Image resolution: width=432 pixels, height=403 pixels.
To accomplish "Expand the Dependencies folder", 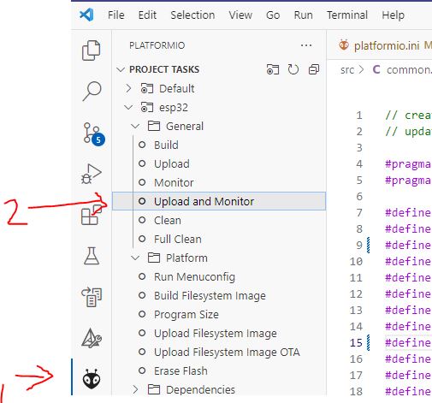I will click(x=135, y=389).
